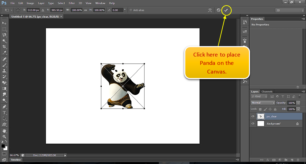Create a new group folder icon
Screen dimensions: 306x164
click(286, 160)
